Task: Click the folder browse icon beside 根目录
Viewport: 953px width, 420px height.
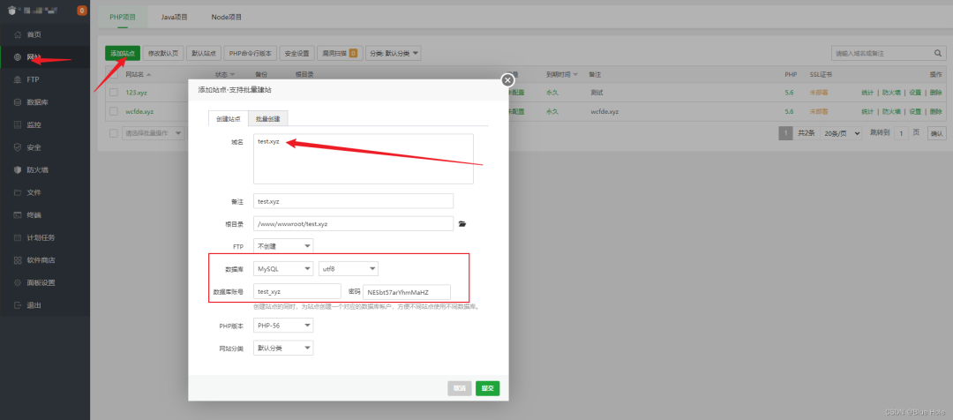Action: tap(461, 224)
